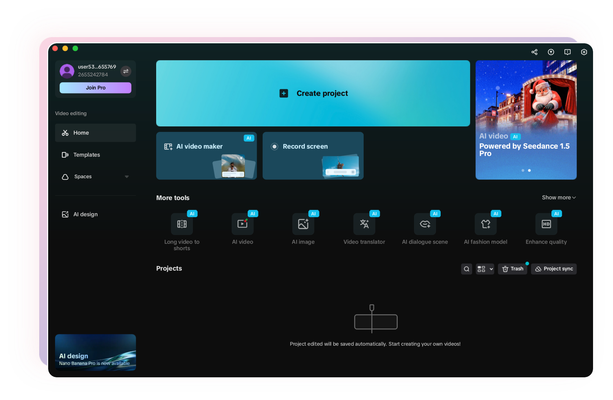Select the second carousel dot on Seedance banner
This screenshot has height=400, width=613.
pos(529,170)
